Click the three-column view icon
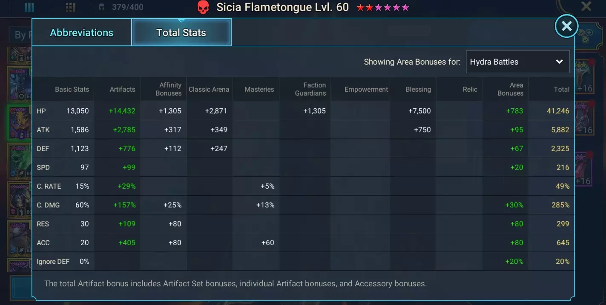The height and width of the screenshot is (305, 606). pos(29,7)
